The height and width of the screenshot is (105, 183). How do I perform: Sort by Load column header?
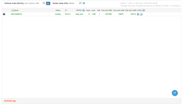93,10
